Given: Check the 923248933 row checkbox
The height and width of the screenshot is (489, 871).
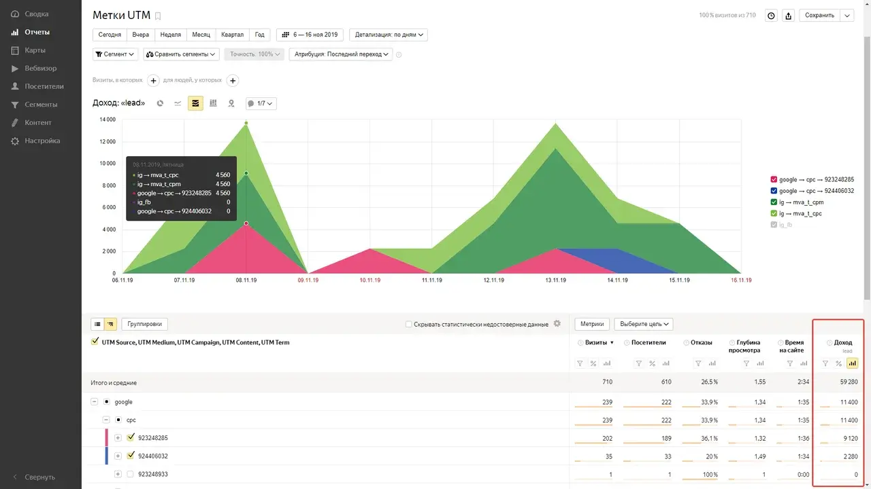Looking at the screenshot, I should tap(130, 474).
